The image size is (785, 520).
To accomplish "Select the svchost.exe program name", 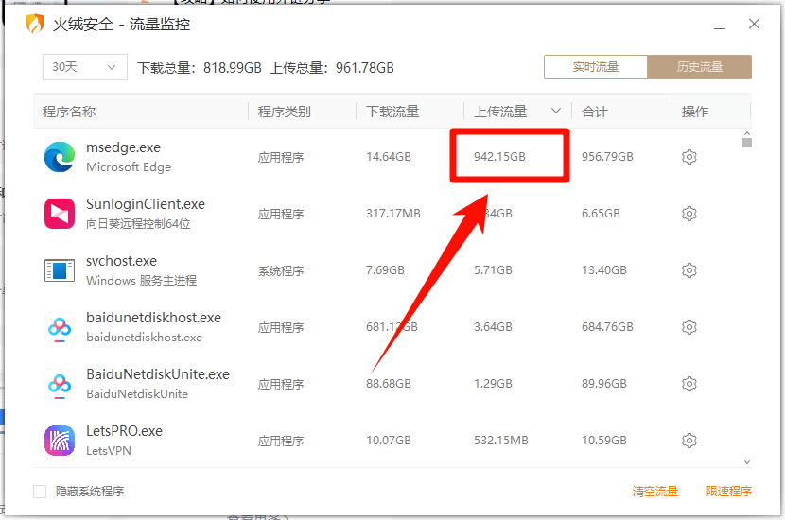I will pos(121,261).
